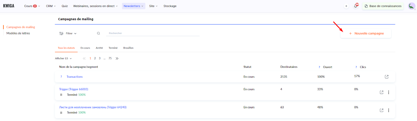
Task: Expand the Newsletters menu
Action: click(133, 6)
